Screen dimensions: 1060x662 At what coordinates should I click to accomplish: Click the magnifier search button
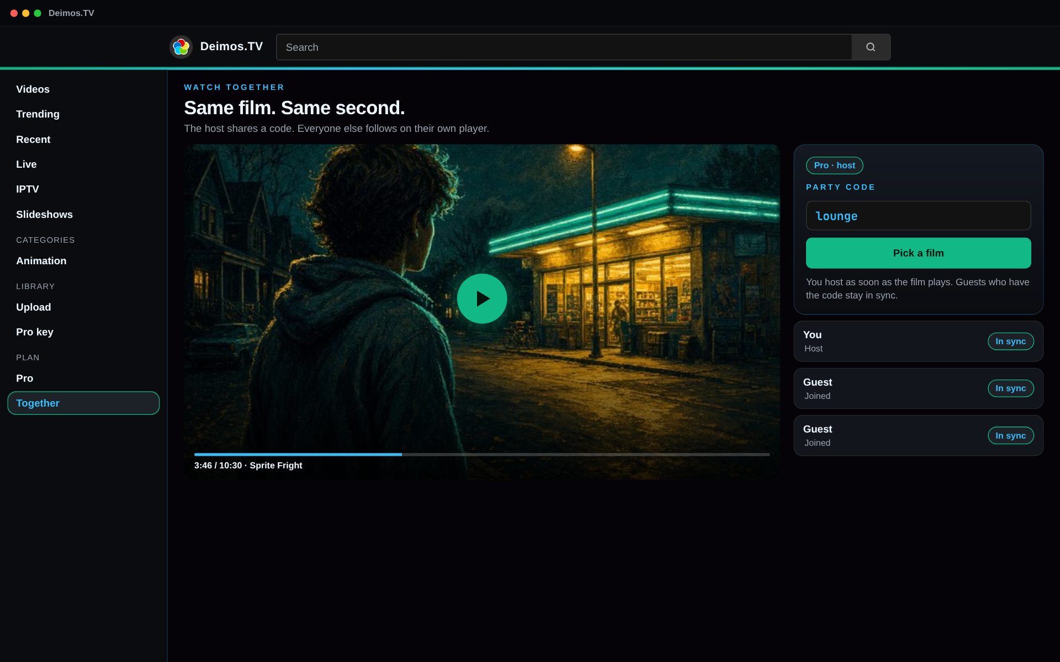[x=871, y=47]
